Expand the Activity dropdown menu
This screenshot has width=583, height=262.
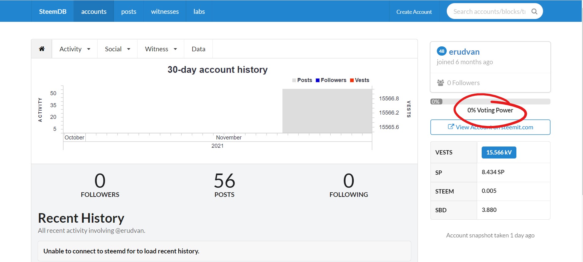(75, 49)
